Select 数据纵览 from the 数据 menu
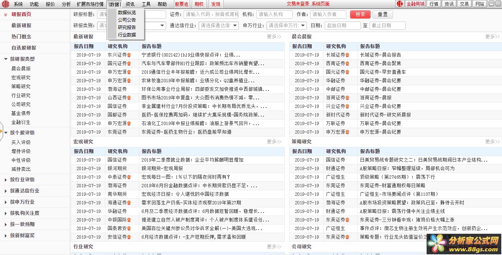Viewport: 502px width, 255px height. click(x=127, y=12)
